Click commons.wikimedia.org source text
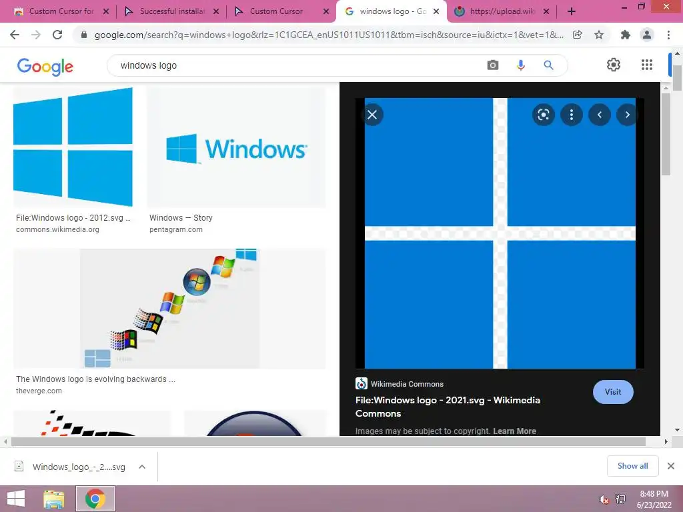The height and width of the screenshot is (512, 683). (x=57, y=229)
